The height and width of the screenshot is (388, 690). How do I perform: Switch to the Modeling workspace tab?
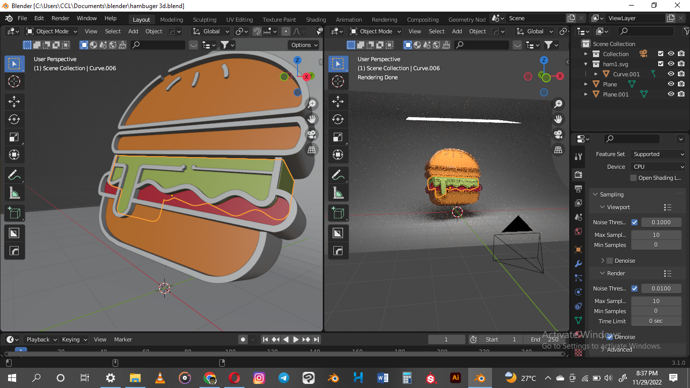172,20
